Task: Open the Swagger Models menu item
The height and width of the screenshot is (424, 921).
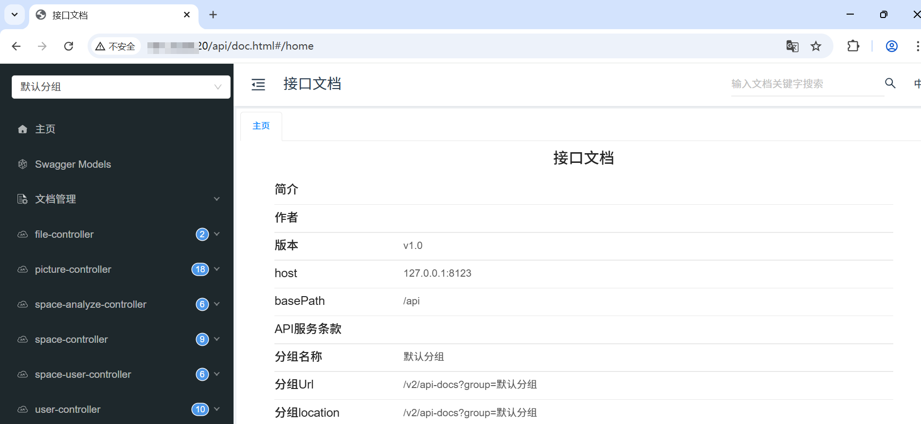Action: point(73,164)
